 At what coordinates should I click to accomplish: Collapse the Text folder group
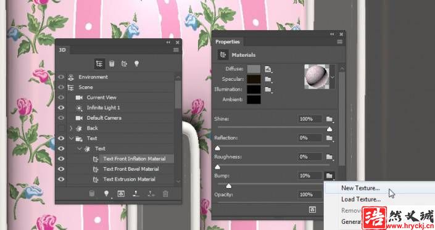click(71, 138)
